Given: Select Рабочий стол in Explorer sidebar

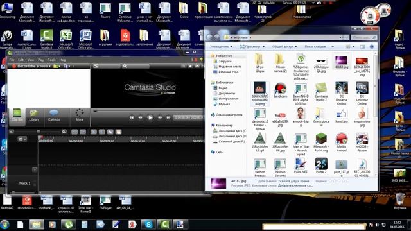Looking at the screenshot, I should pos(228,72).
